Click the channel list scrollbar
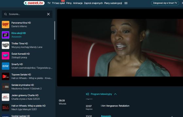 pos(55,31)
